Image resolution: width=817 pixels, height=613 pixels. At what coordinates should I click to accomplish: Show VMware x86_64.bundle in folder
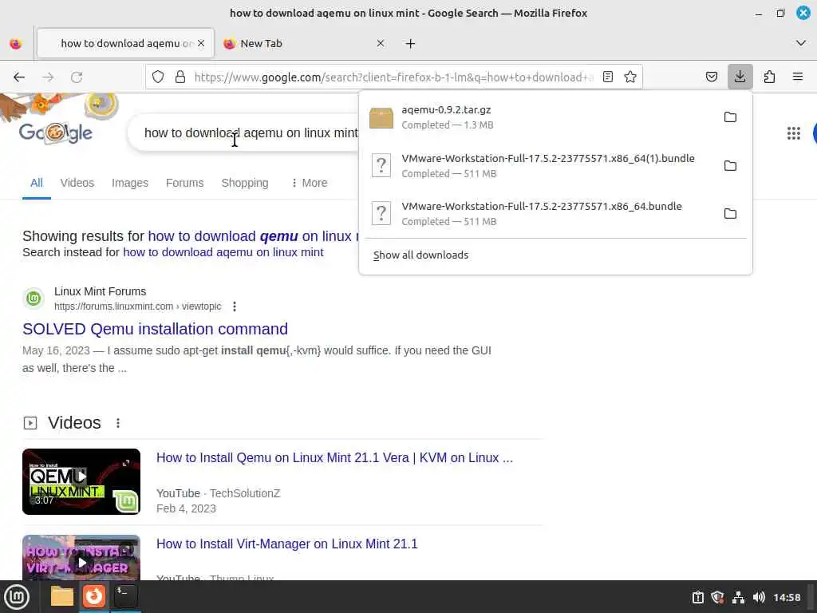(730, 214)
